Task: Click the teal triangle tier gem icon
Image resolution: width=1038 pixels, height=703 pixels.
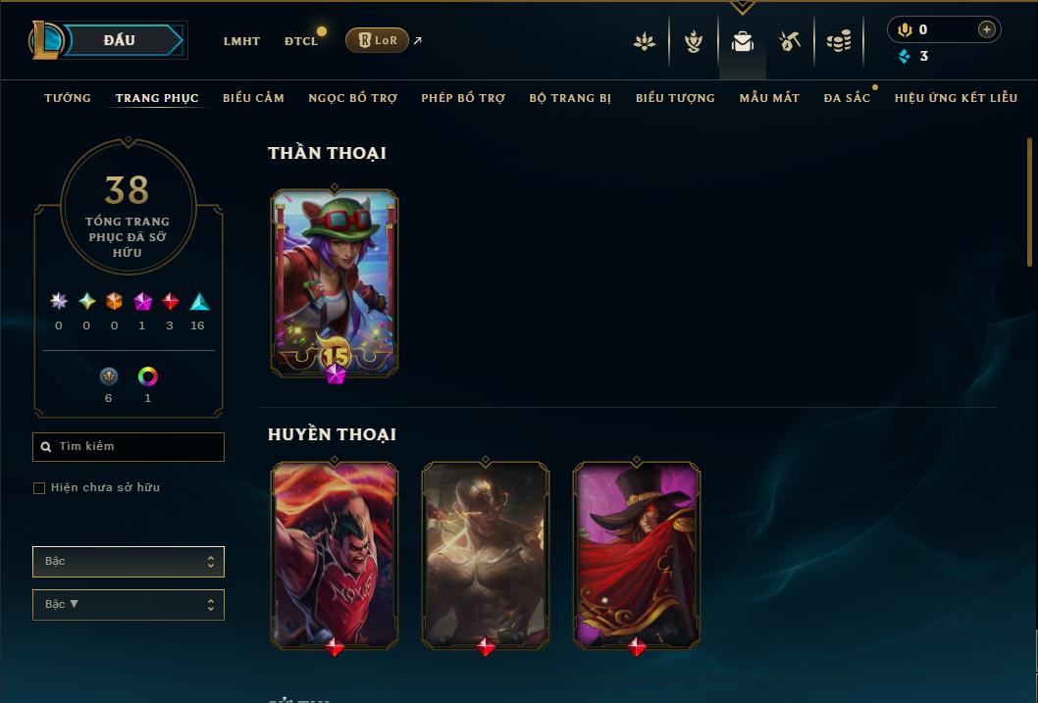Action: (x=199, y=302)
